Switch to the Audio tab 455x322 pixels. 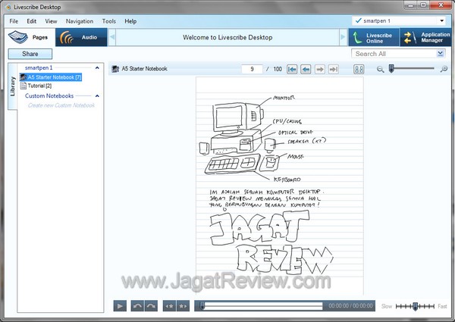tap(80, 36)
